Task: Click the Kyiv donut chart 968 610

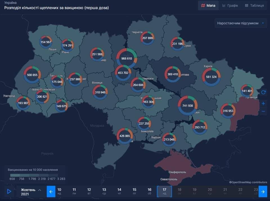Action: [x=126, y=59]
